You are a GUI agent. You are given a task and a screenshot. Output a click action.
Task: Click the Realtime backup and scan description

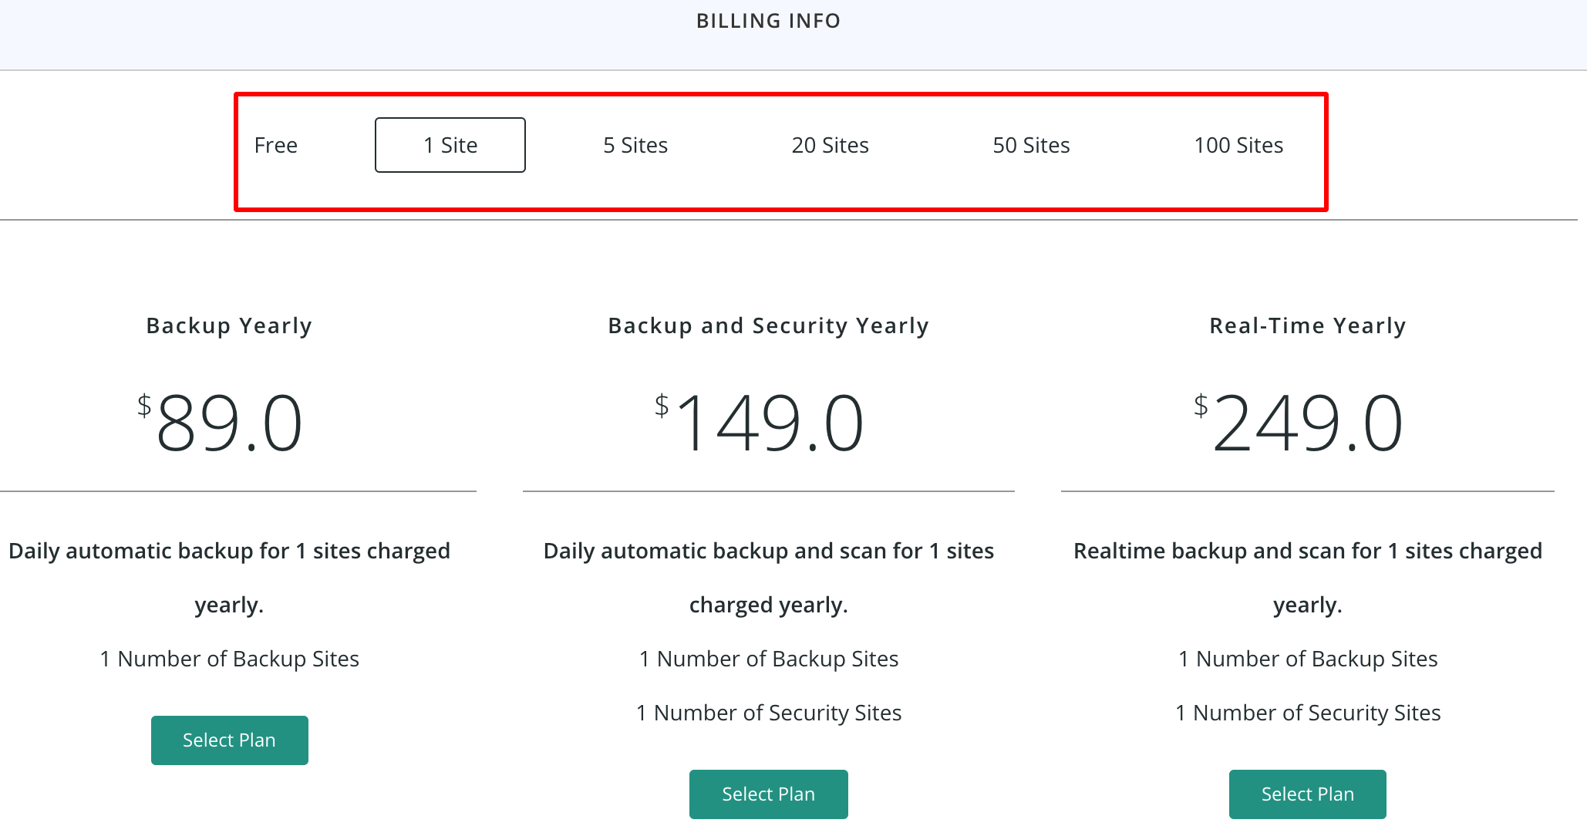point(1307,551)
